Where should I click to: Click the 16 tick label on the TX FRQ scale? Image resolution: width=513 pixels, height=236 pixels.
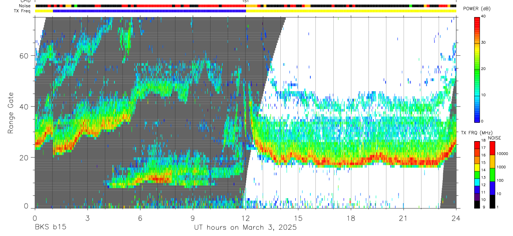click(483, 155)
